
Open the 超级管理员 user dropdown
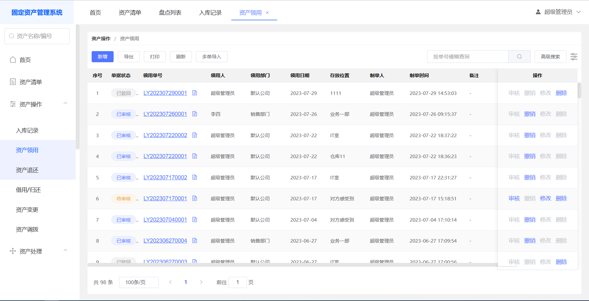tap(558, 12)
